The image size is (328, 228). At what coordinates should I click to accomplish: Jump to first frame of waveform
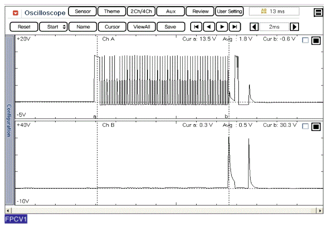pos(196,27)
